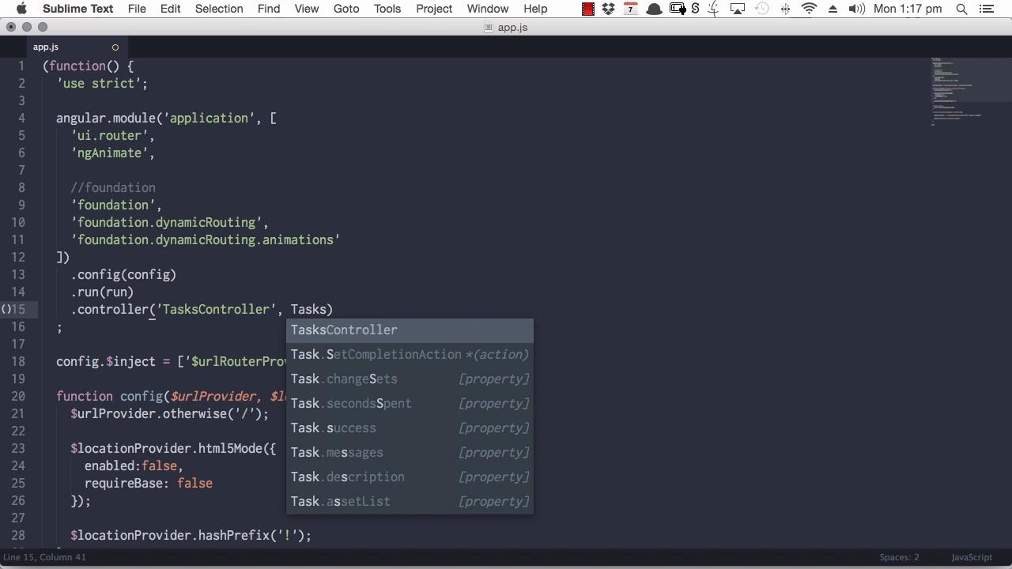Choose Task.secondsSpent autocomplete suggestion

(x=410, y=403)
